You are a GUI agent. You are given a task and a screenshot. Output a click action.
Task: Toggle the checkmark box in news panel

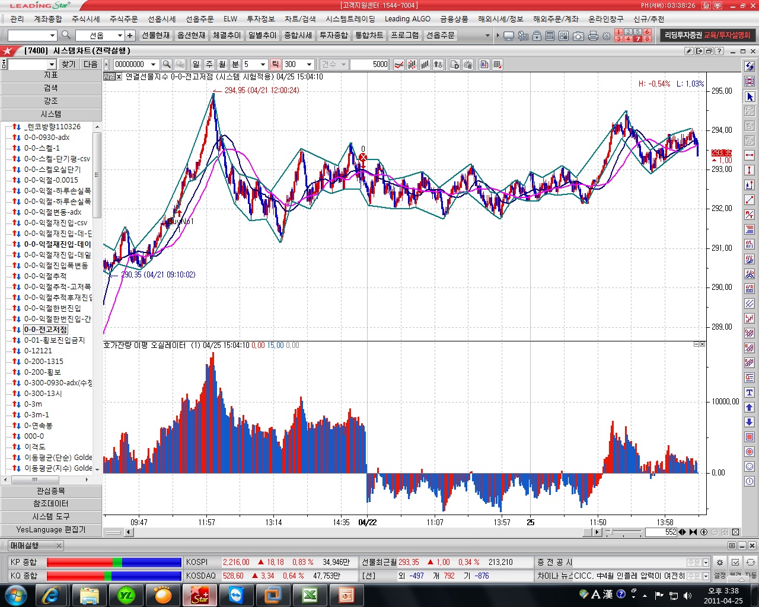[735, 562]
